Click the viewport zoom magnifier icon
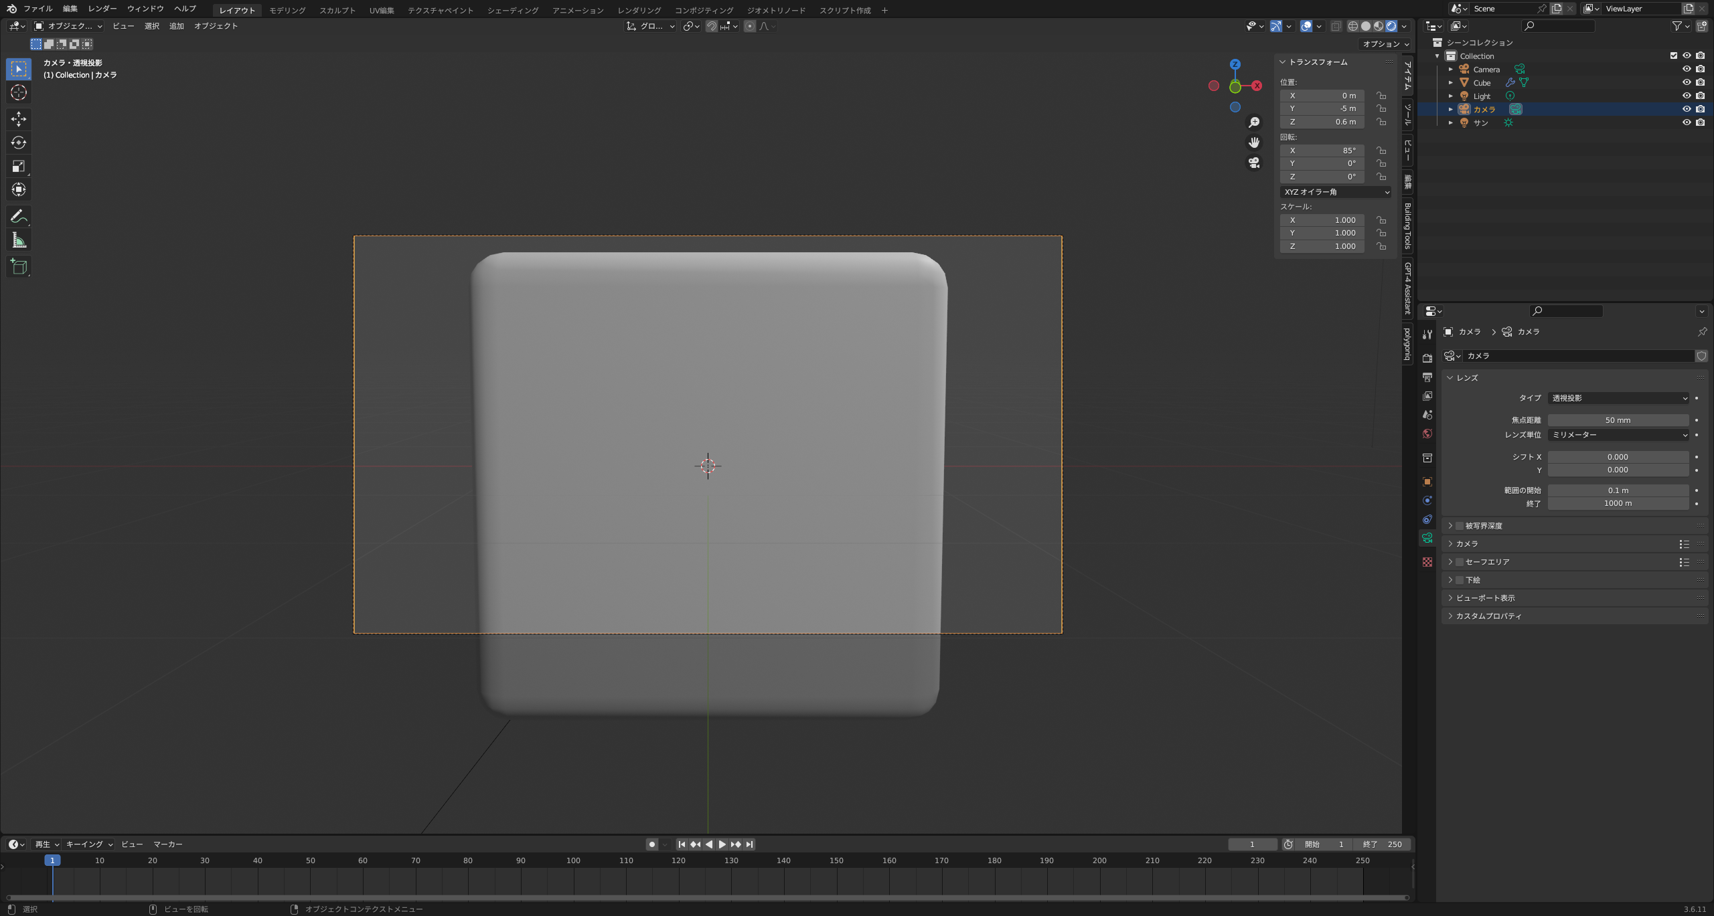The image size is (1714, 916). pos(1254,122)
